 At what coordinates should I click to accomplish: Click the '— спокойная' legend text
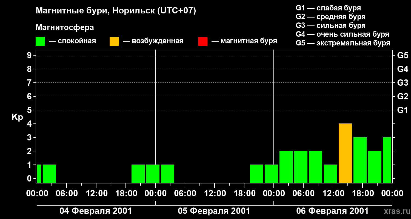72,41
